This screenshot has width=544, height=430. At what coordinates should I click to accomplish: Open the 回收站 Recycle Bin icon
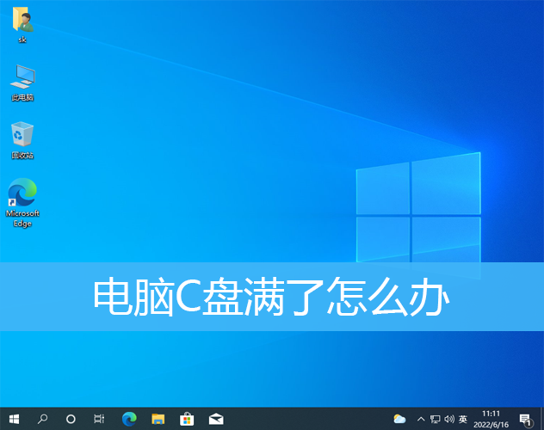(22, 138)
